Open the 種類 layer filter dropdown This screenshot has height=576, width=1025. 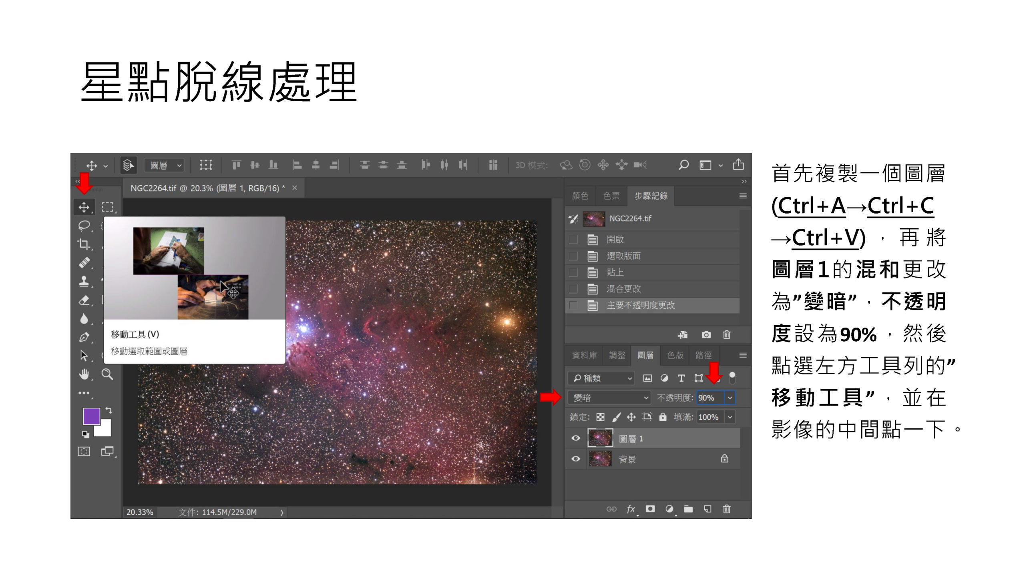(601, 378)
